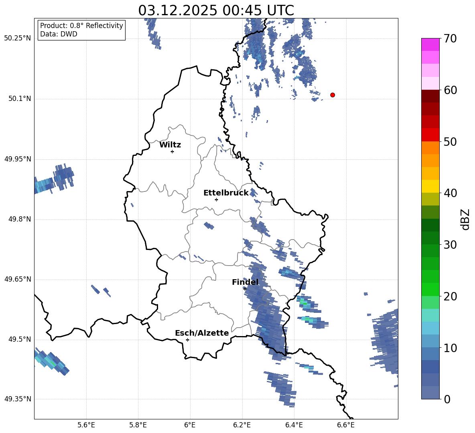Click the colorbar tick value 50
The width and height of the screenshot is (475, 433).
[x=450, y=142]
